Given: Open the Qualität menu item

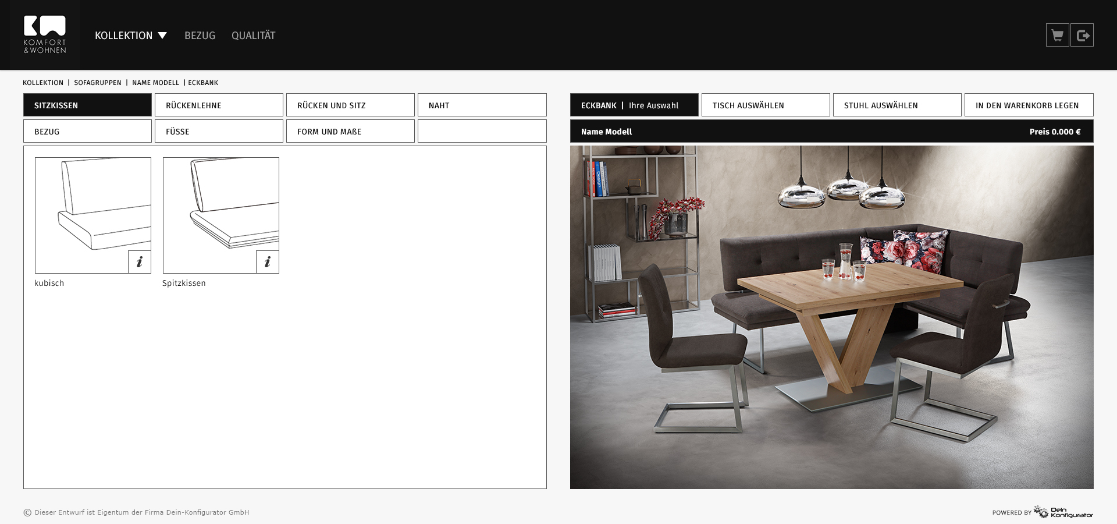Looking at the screenshot, I should pyautogui.click(x=253, y=36).
